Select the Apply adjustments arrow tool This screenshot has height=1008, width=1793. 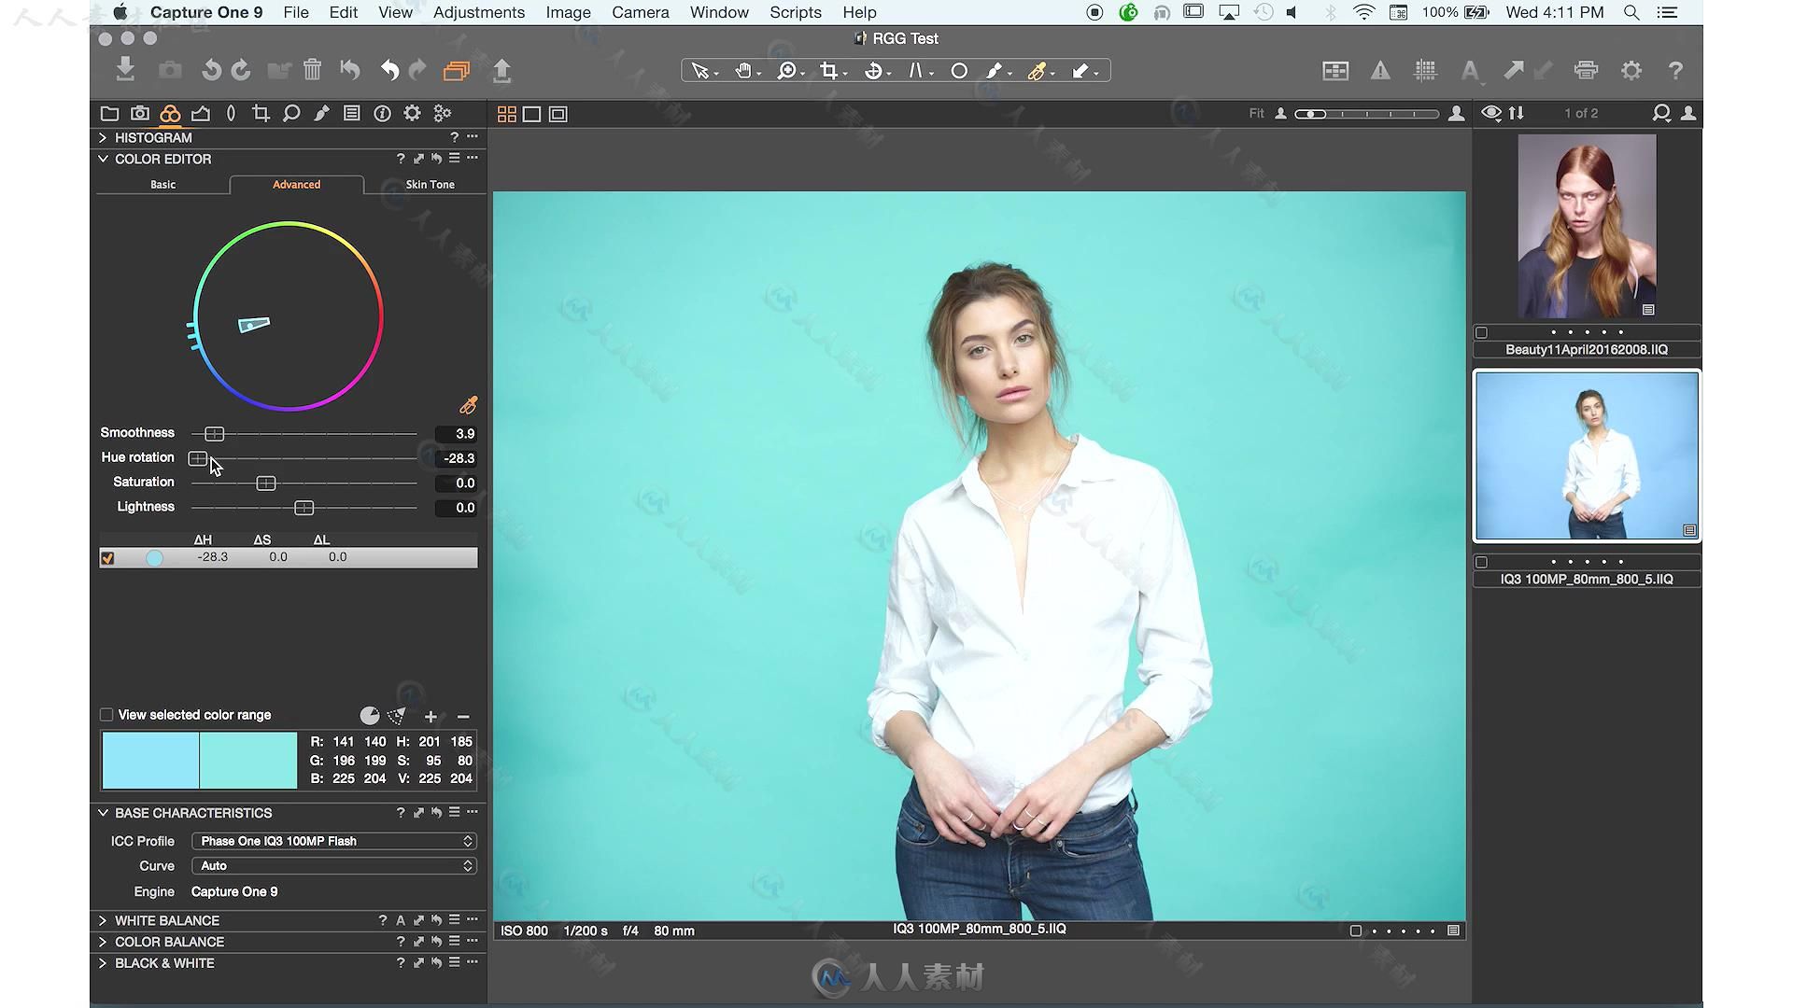point(1081,71)
